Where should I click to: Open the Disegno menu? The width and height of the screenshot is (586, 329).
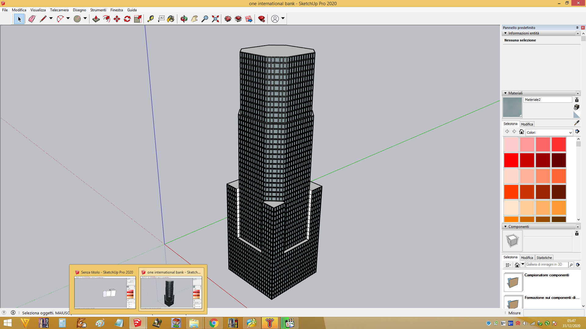click(x=79, y=10)
